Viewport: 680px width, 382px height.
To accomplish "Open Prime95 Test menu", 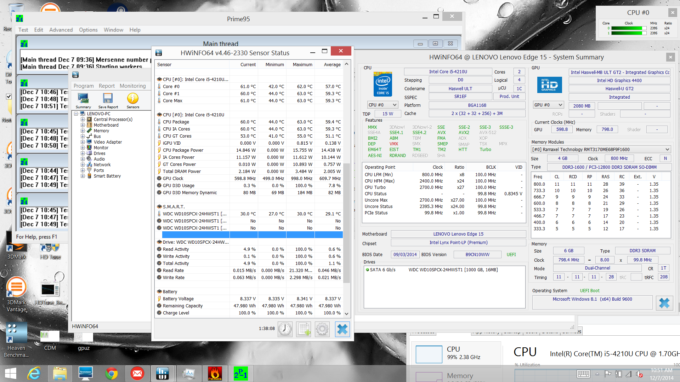I will click(x=23, y=30).
